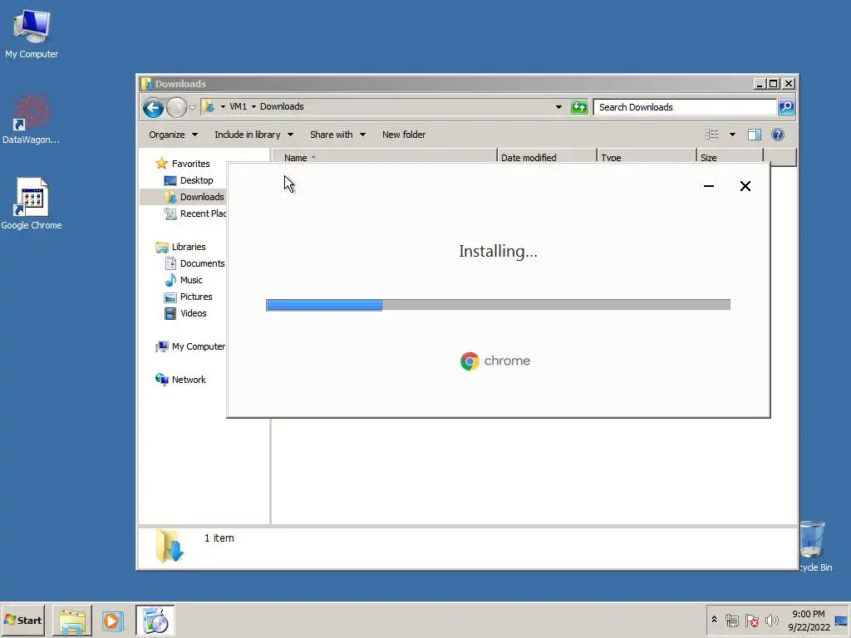This screenshot has height=638, width=851.
Task: Click the Chrome logo in installer
Action: point(470,361)
